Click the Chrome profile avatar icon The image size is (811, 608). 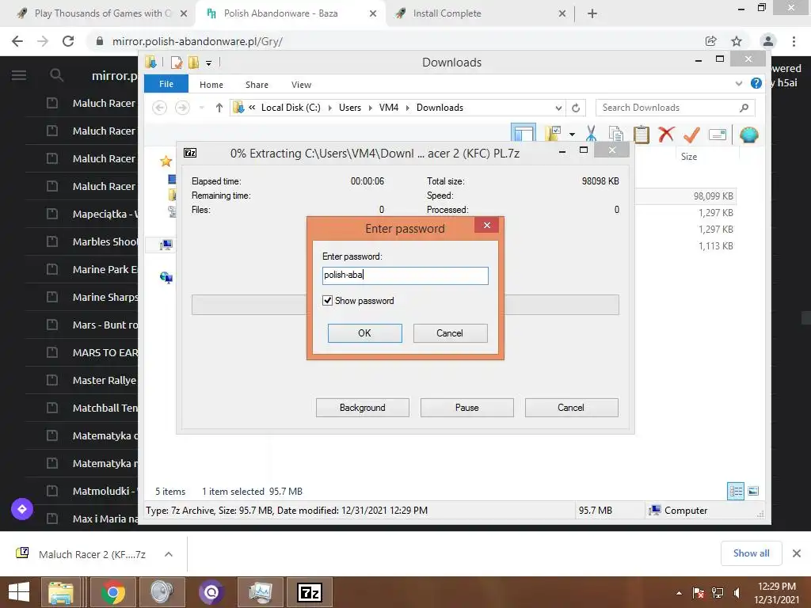coord(768,41)
